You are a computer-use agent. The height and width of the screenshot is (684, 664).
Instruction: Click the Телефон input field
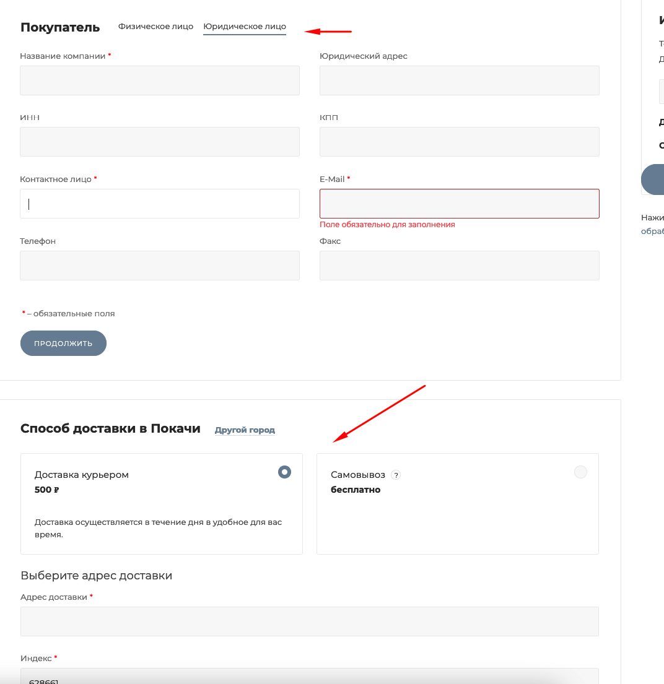pyautogui.click(x=160, y=266)
